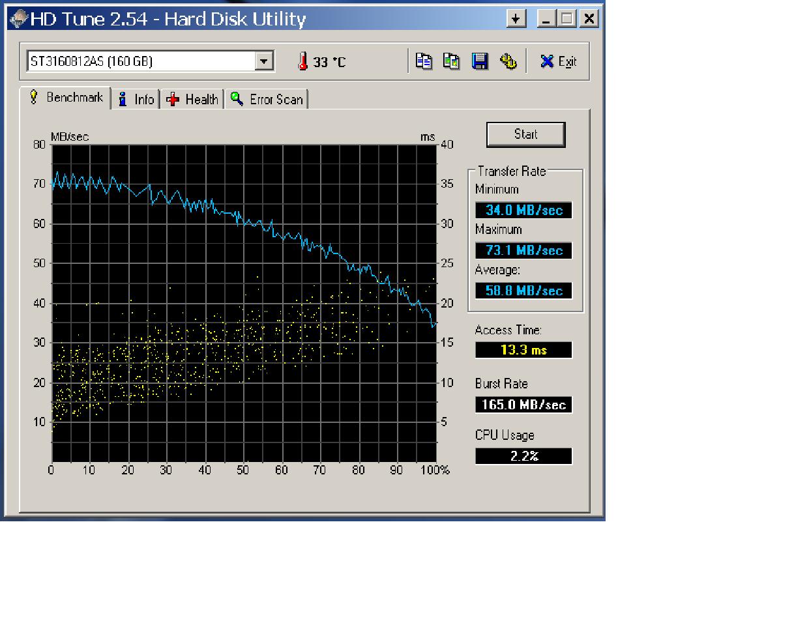Switch to the Benchmark tab

66,98
